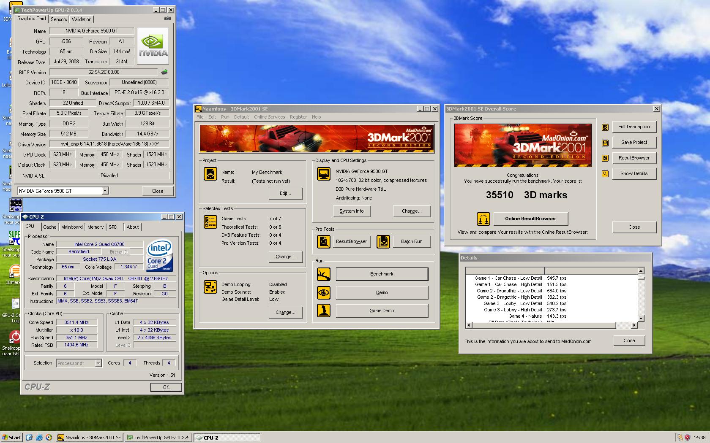Open the Register menu in 3DMark2001
This screenshot has height=443, width=710.
click(298, 117)
